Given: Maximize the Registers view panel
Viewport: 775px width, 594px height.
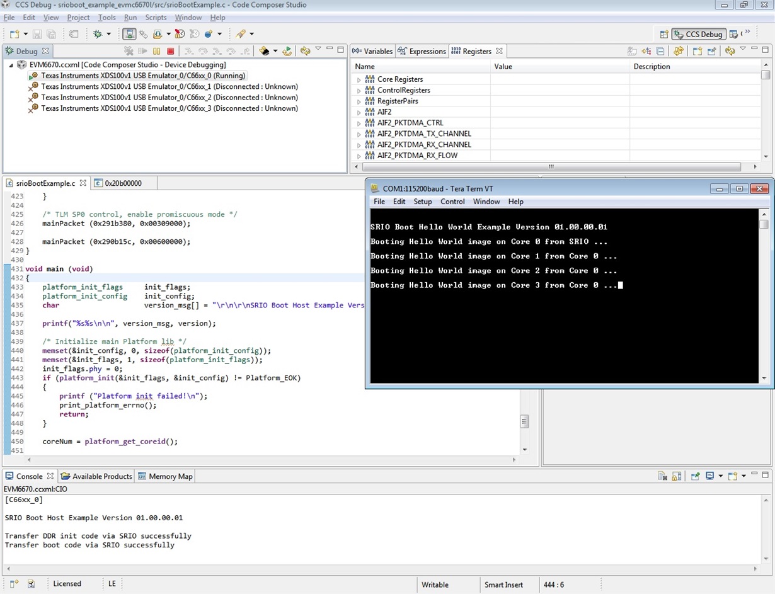Looking at the screenshot, I should 766,50.
